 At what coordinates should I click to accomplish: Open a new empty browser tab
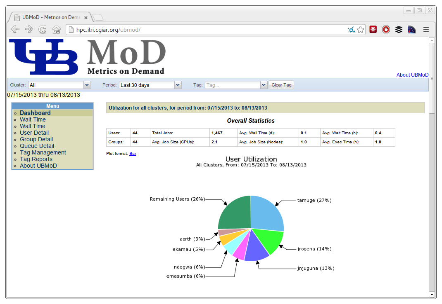tap(98, 17)
